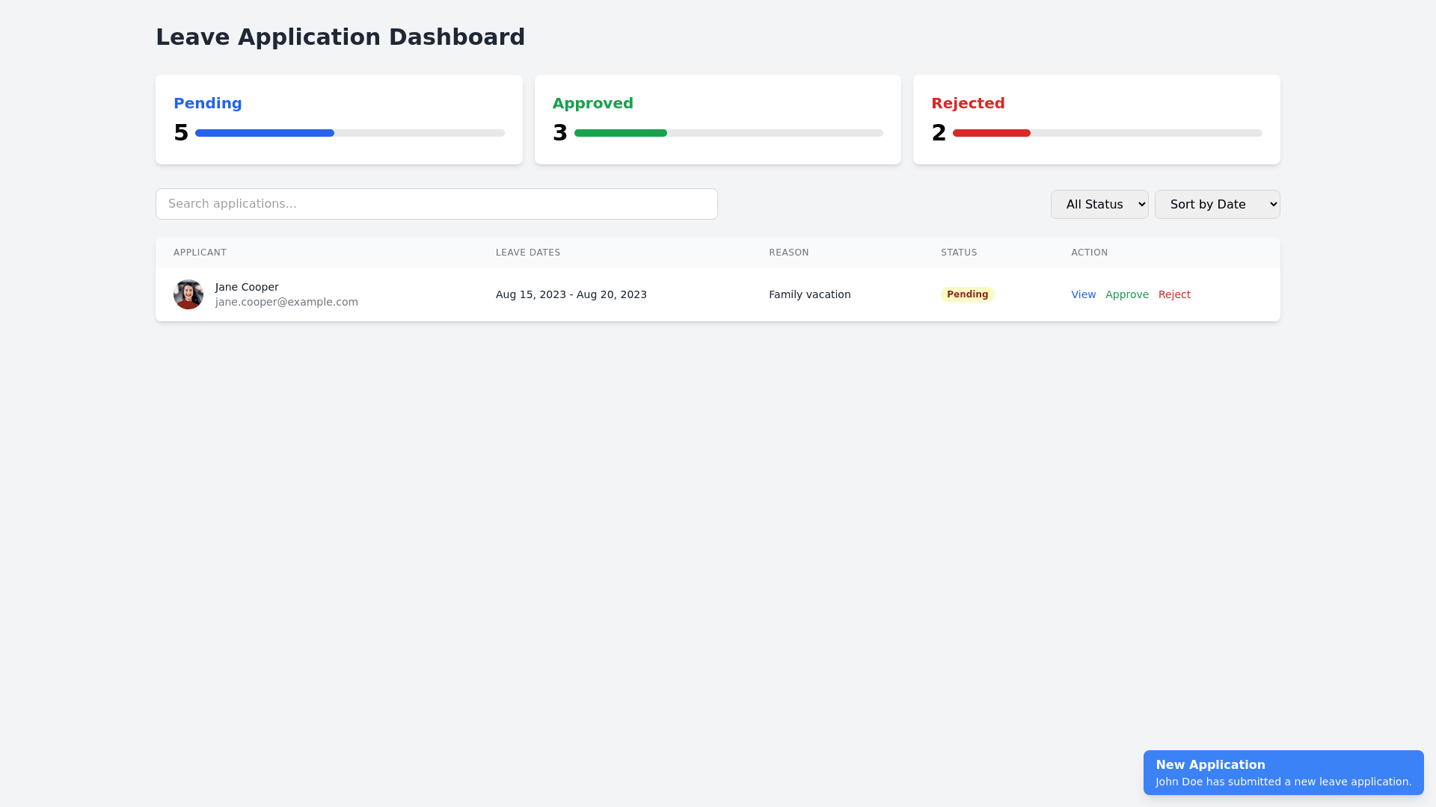Click the Applicant column header
Viewport: 1436px width, 807px height.
pyautogui.click(x=200, y=253)
